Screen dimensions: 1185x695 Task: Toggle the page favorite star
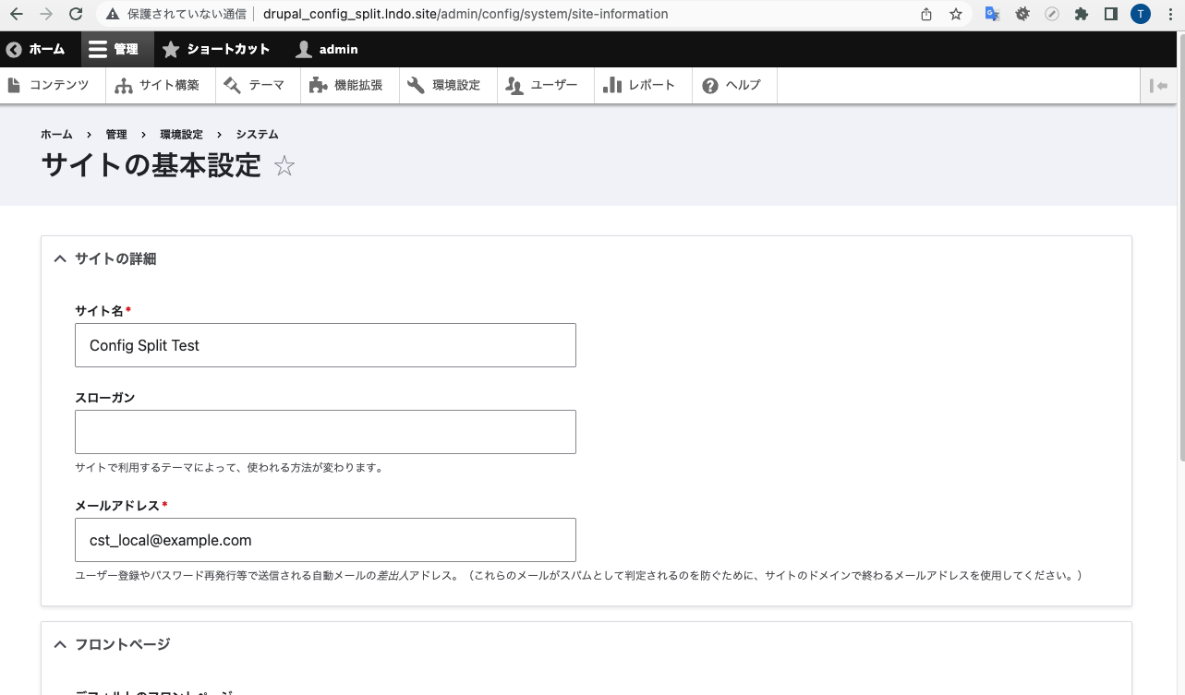pyautogui.click(x=284, y=166)
